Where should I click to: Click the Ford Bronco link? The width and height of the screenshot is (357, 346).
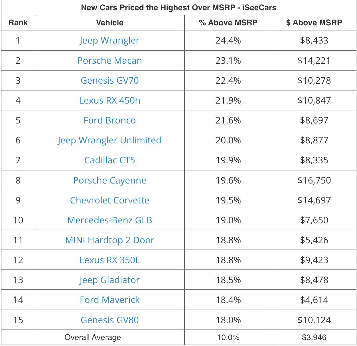tap(109, 120)
